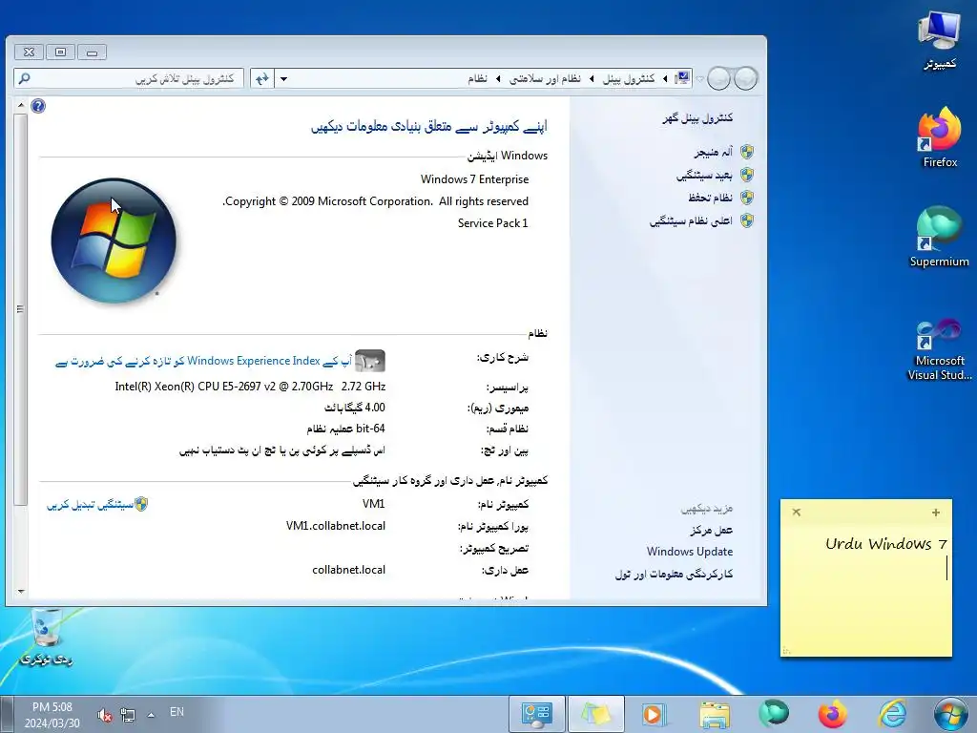Open Windows Explorer folder on taskbar
The width and height of the screenshot is (977, 733).
click(714, 714)
